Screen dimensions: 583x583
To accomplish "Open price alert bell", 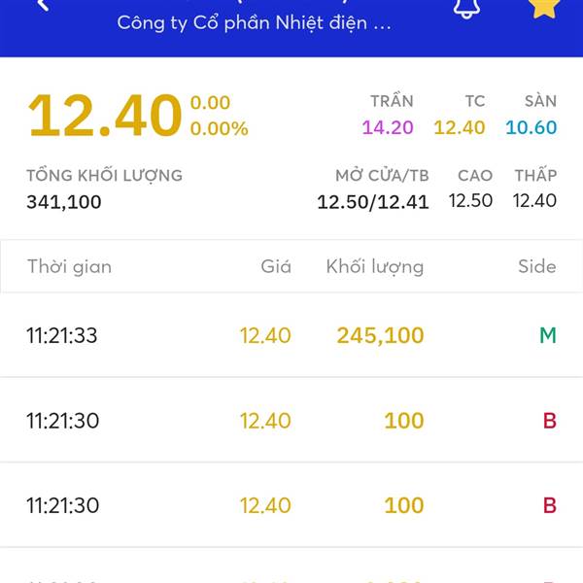I will [x=467, y=7].
